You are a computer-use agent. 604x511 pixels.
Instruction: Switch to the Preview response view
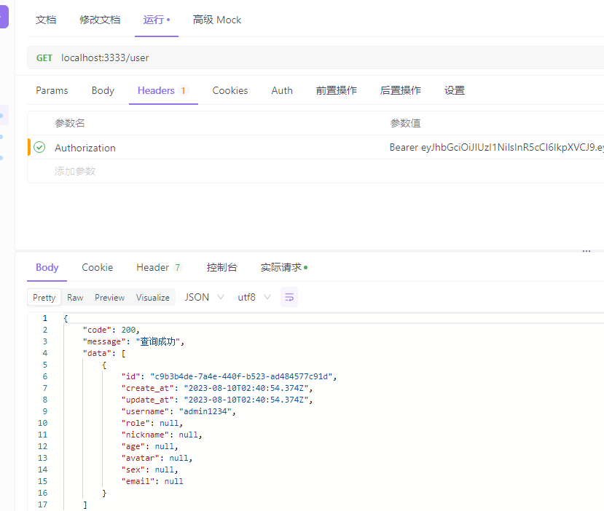pyautogui.click(x=109, y=297)
